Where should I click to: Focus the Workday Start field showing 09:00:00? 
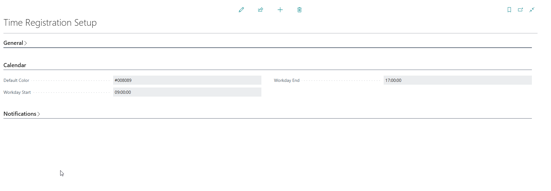187,92
